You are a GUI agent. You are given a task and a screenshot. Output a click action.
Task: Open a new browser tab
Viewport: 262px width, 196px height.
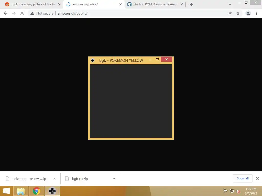(191, 4)
